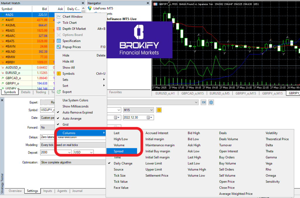Uncheck the Daily Change column
This screenshot has height=198, width=300.
(x=123, y=163)
